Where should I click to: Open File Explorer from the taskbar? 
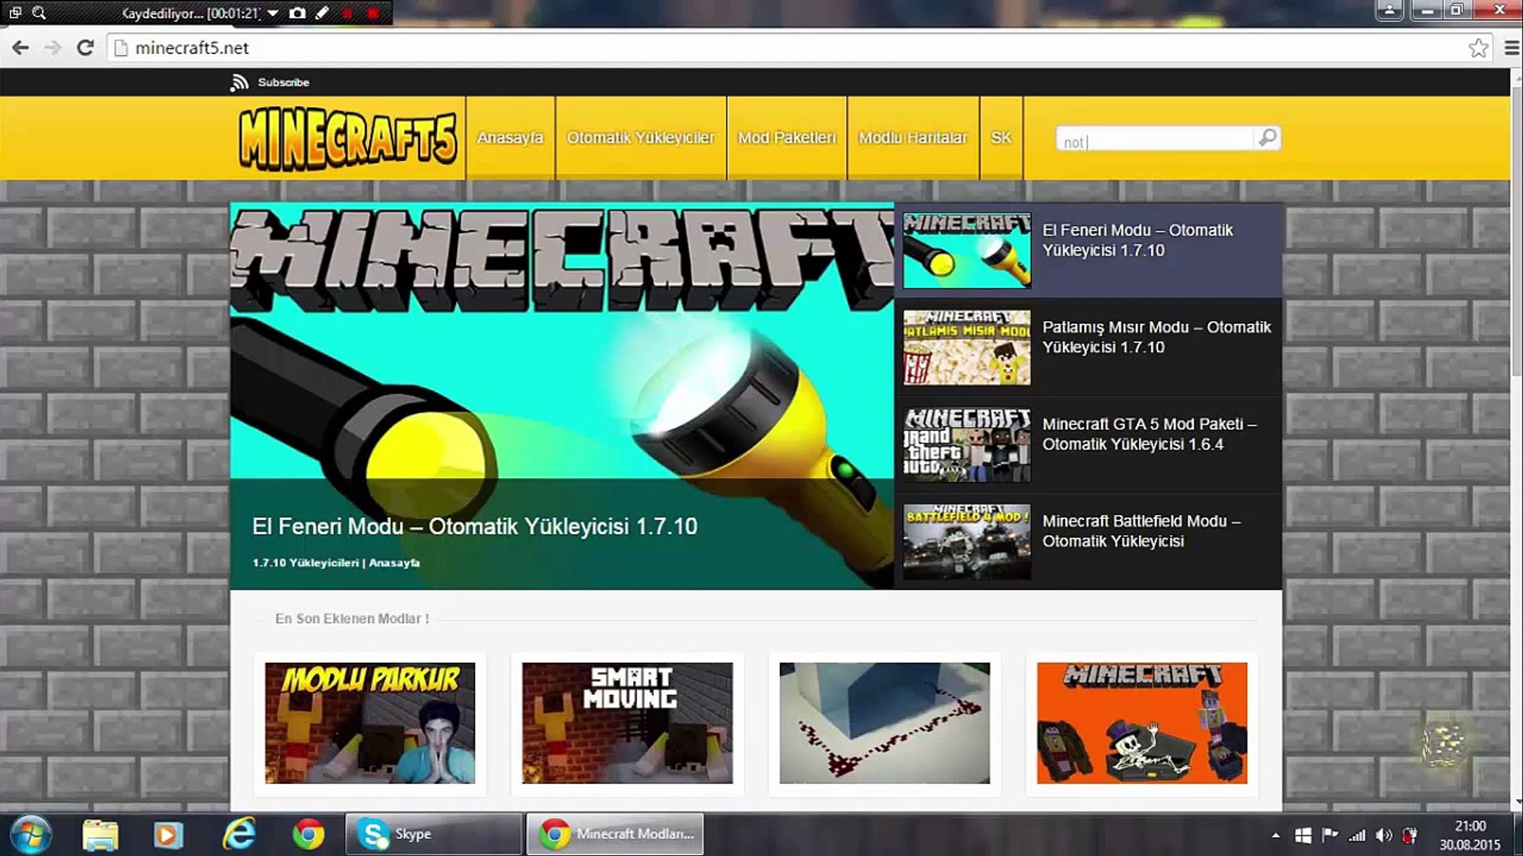(x=101, y=835)
